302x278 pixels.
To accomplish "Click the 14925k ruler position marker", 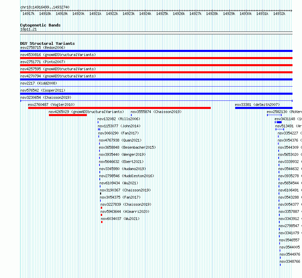I will click(x=162, y=14).
